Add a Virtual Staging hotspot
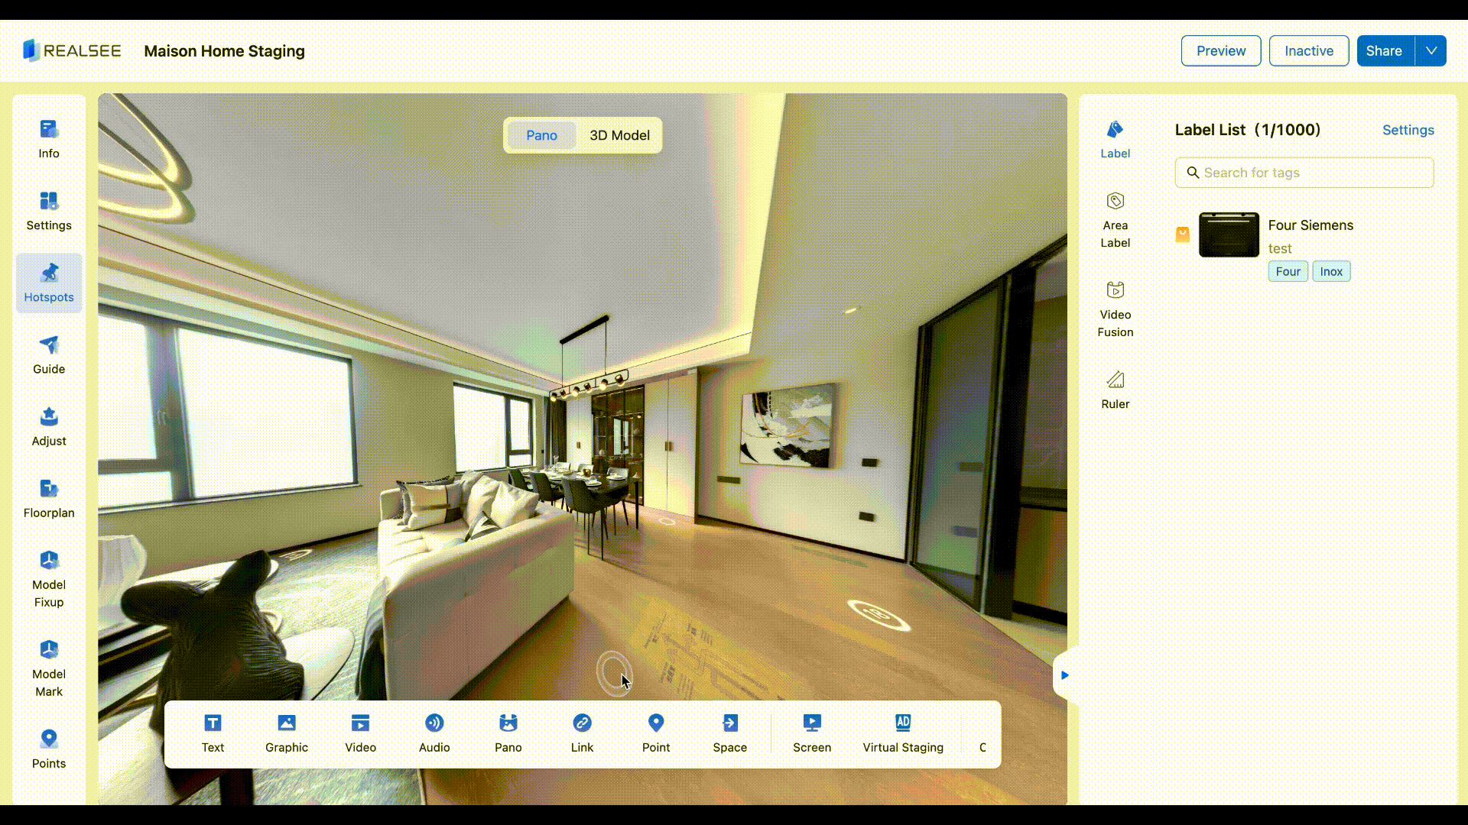 point(903,733)
